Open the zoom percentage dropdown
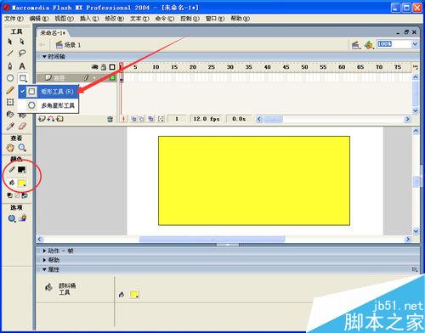The height and width of the screenshot is (333, 425). 415,44
